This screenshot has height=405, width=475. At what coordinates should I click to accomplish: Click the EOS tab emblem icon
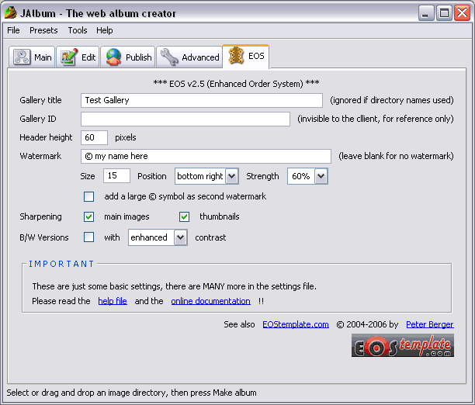236,57
